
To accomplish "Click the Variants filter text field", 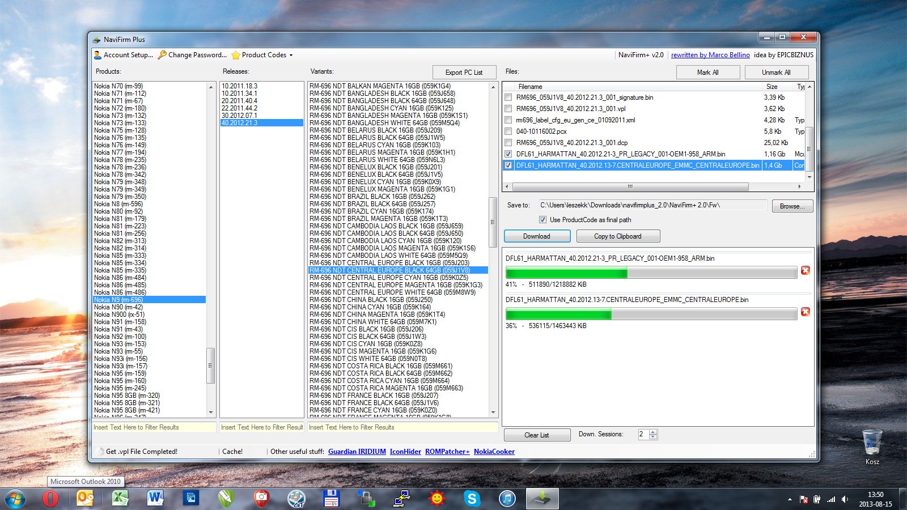I will click(x=402, y=427).
